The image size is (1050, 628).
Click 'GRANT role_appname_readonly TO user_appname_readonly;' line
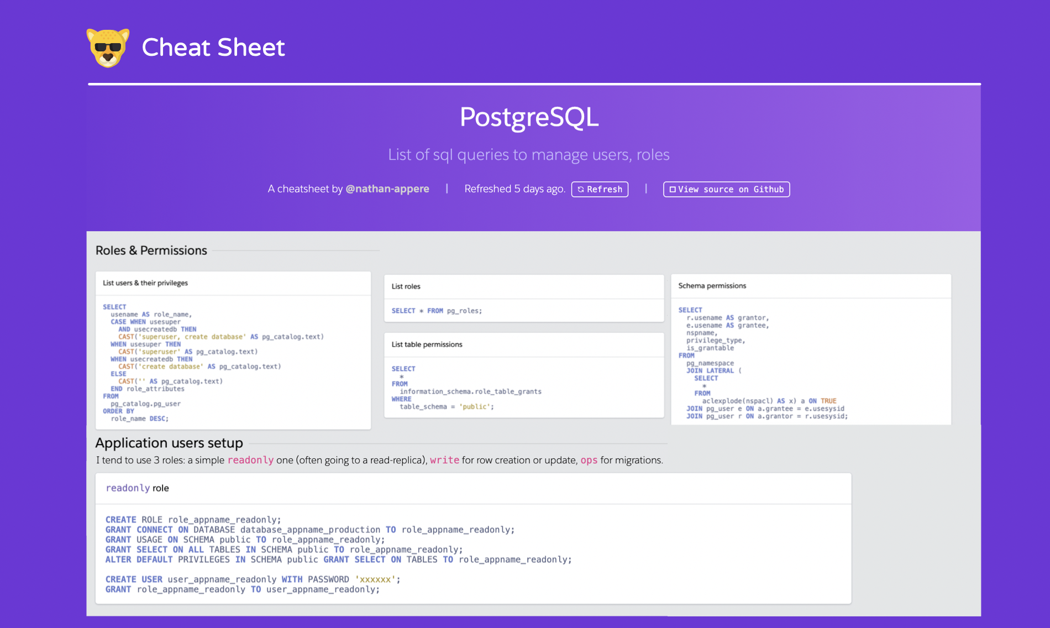[243, 589]
